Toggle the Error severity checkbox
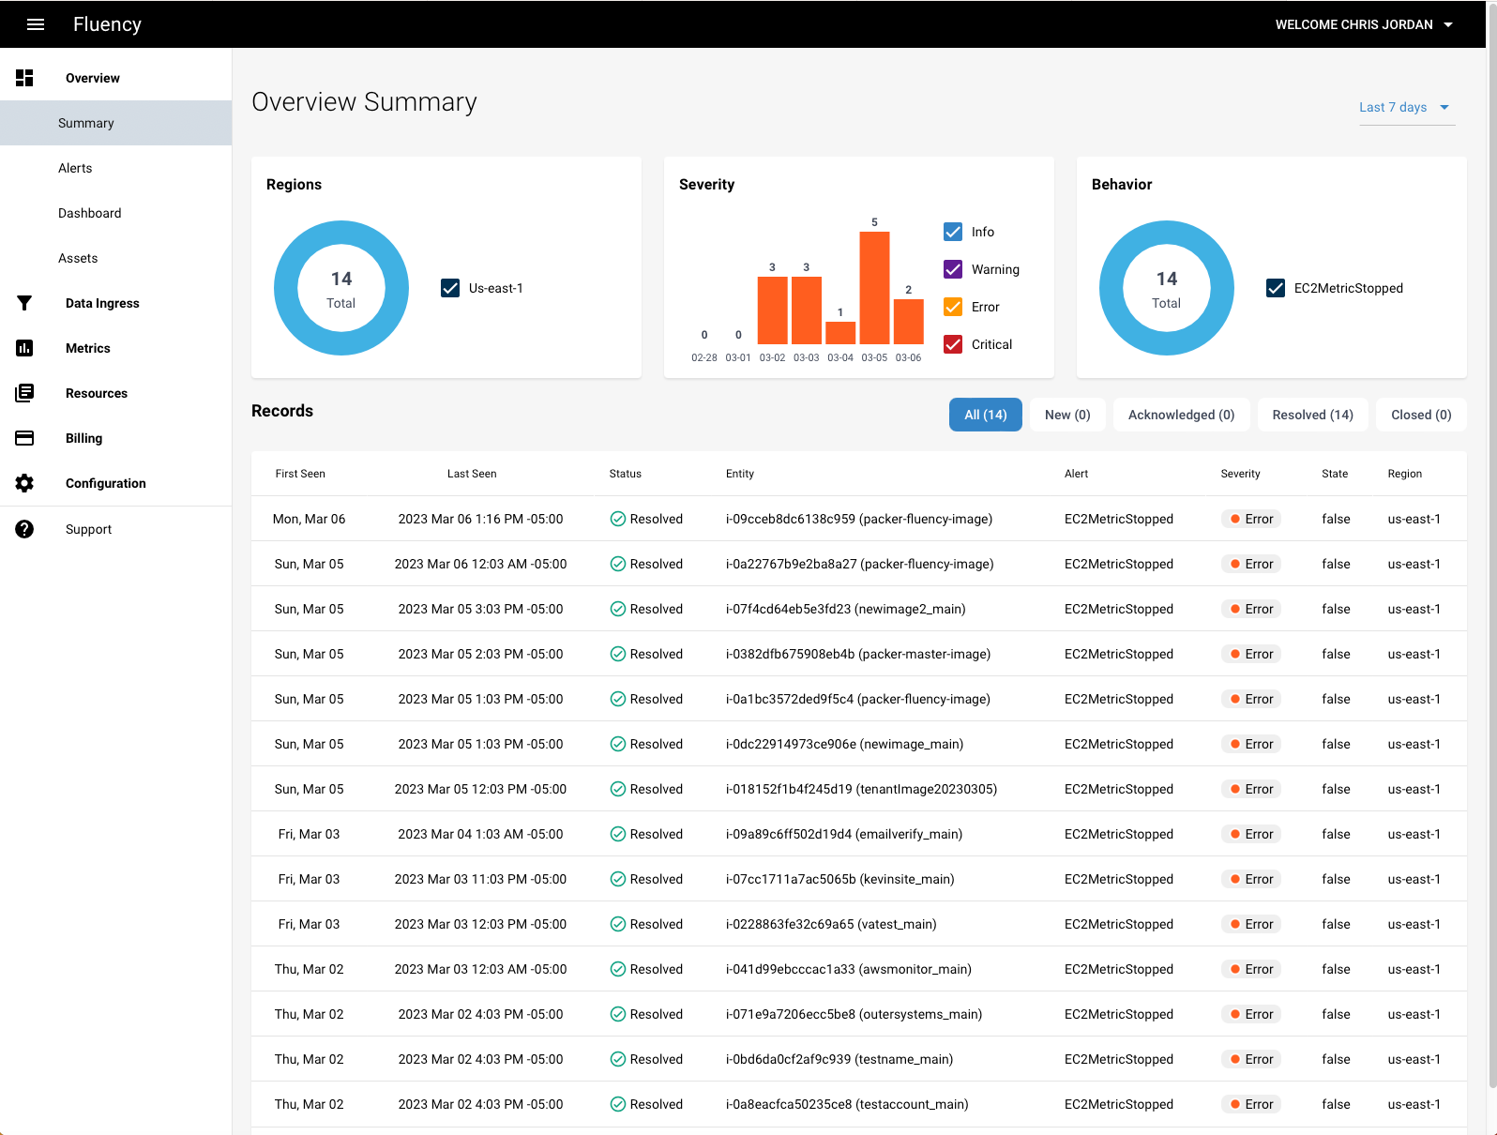 click(x=953, y=307)
